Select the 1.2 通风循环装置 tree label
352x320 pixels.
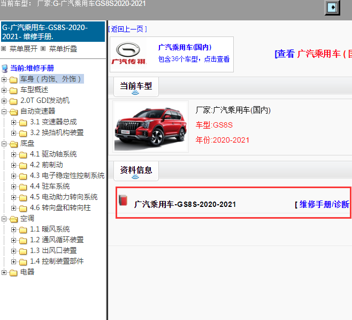pos(57,240)
